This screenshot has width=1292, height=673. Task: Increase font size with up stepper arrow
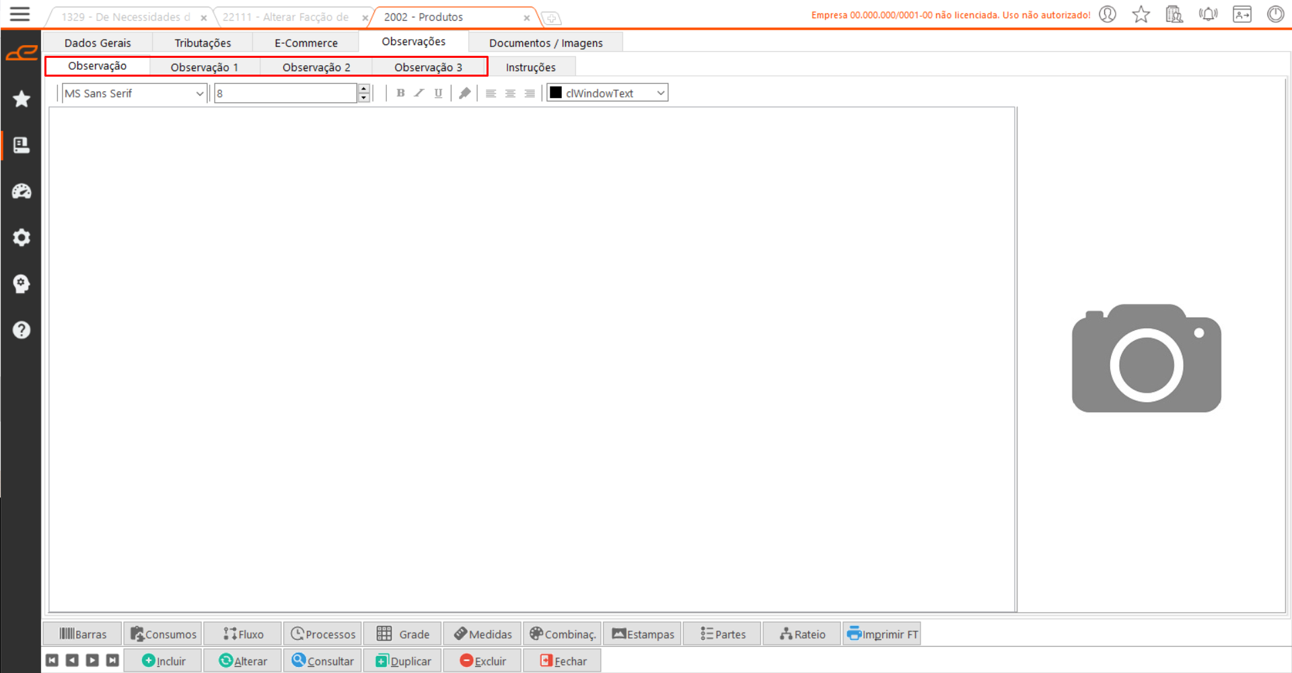[x=364, y=89]
